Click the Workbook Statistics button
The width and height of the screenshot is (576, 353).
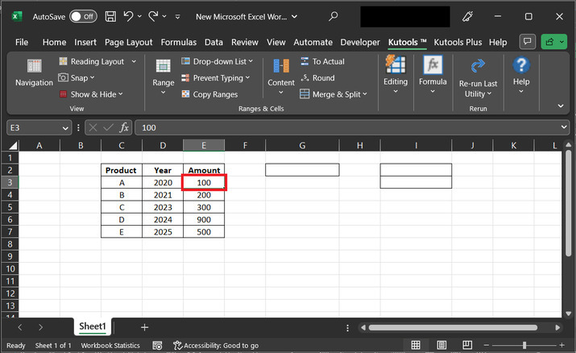[x=110, y=345]
